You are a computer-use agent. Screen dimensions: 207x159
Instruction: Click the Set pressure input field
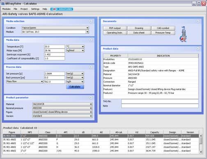(x=54, y=74)
